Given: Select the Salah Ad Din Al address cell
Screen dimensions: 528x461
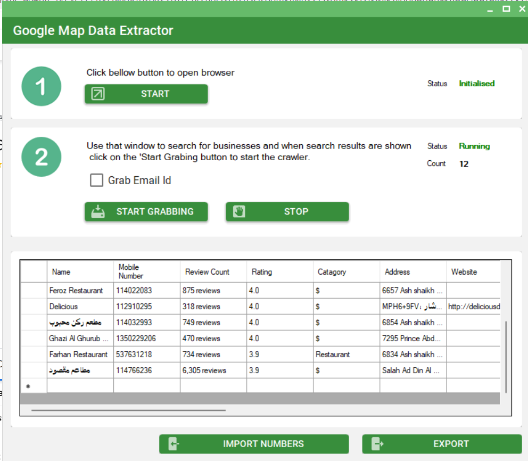Looking at the screenshot, I should click(x=413, y=371).
